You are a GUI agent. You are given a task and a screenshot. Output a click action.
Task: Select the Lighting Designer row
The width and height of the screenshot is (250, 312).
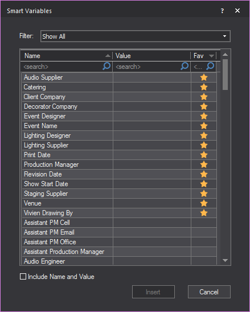click(119, 136)
